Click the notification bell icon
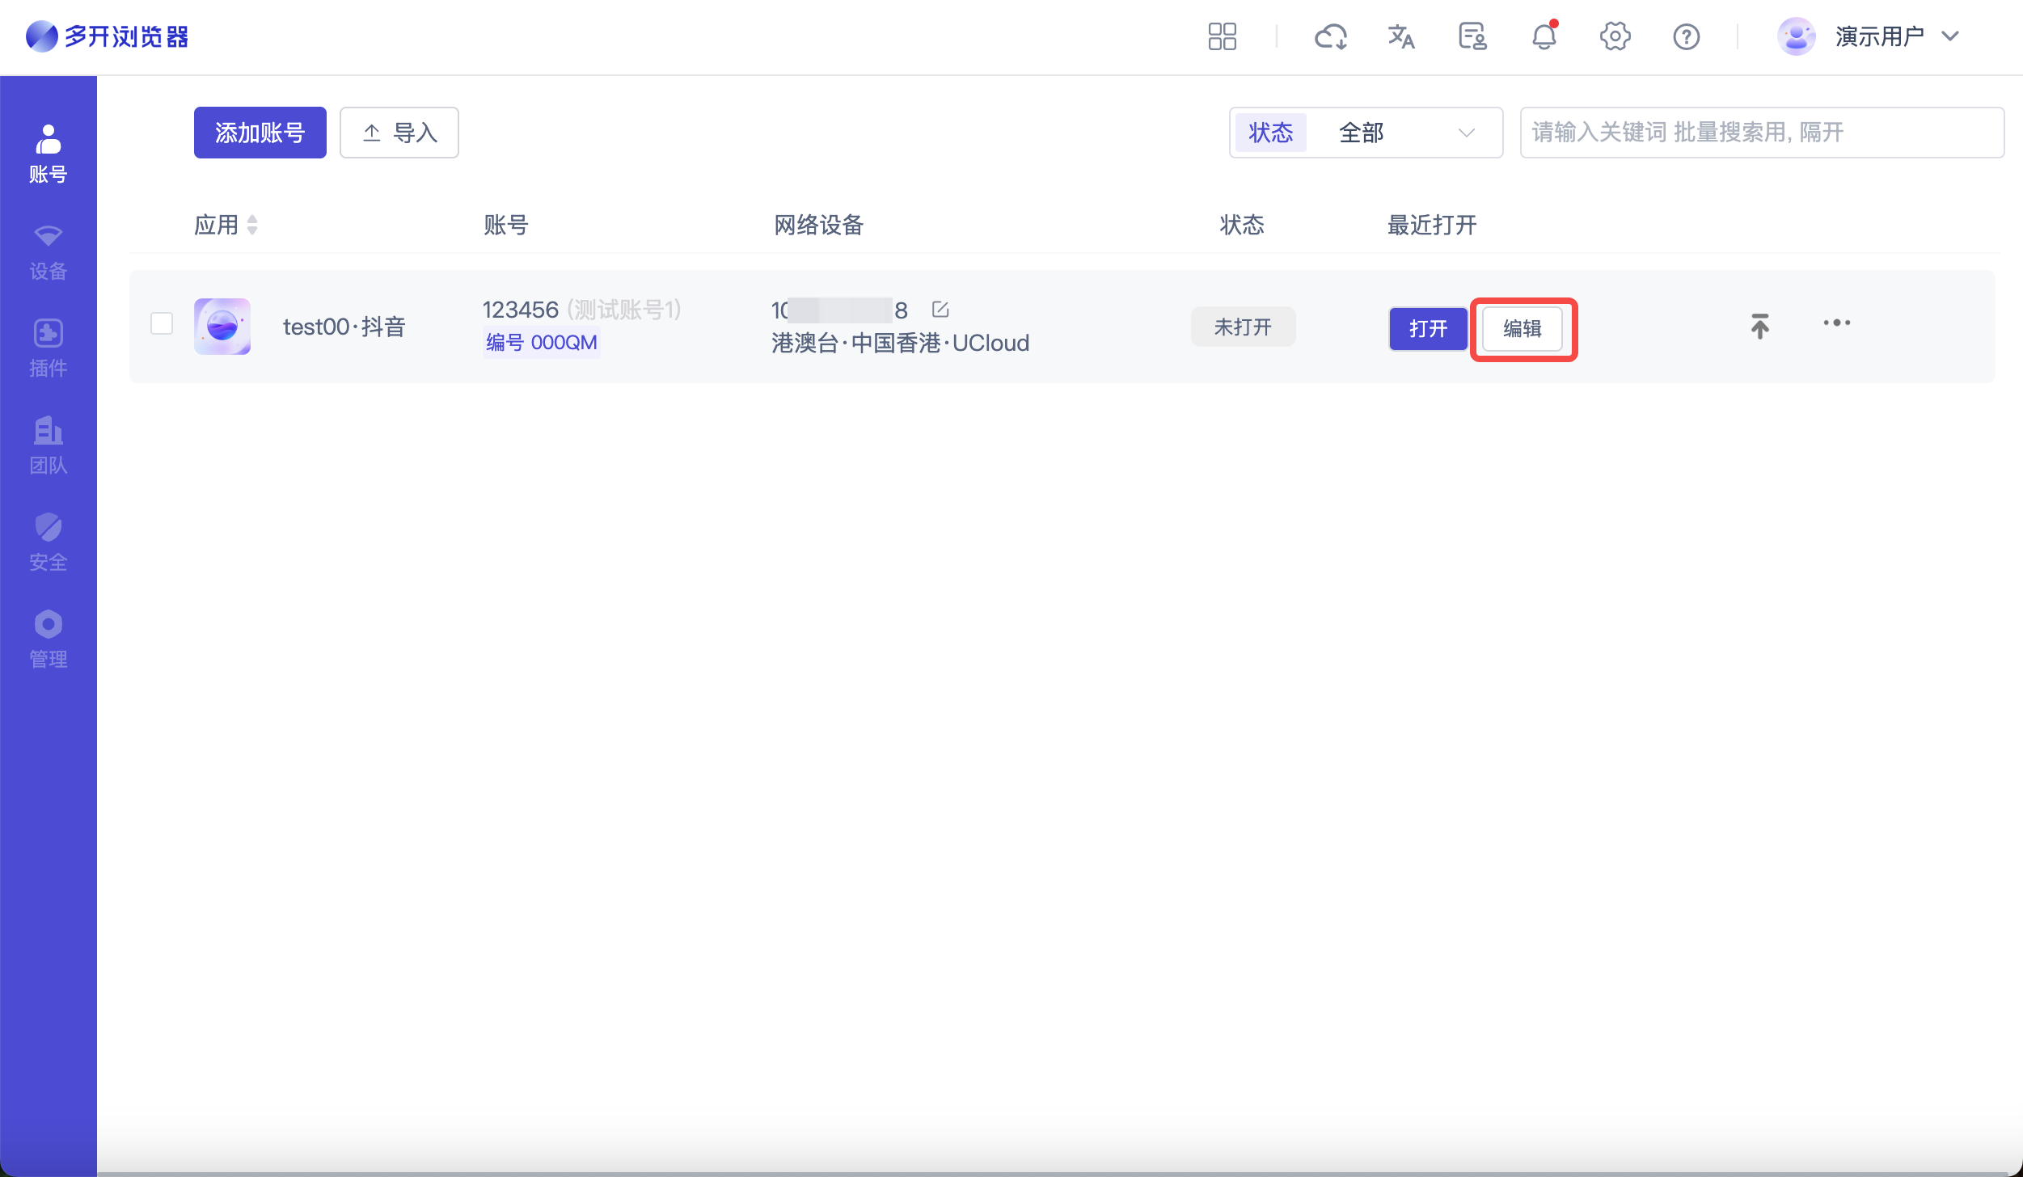This screenshot has height=1177, width=2023. 1544,36
